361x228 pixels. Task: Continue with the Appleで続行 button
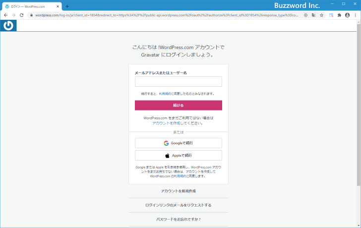(179, 155)
